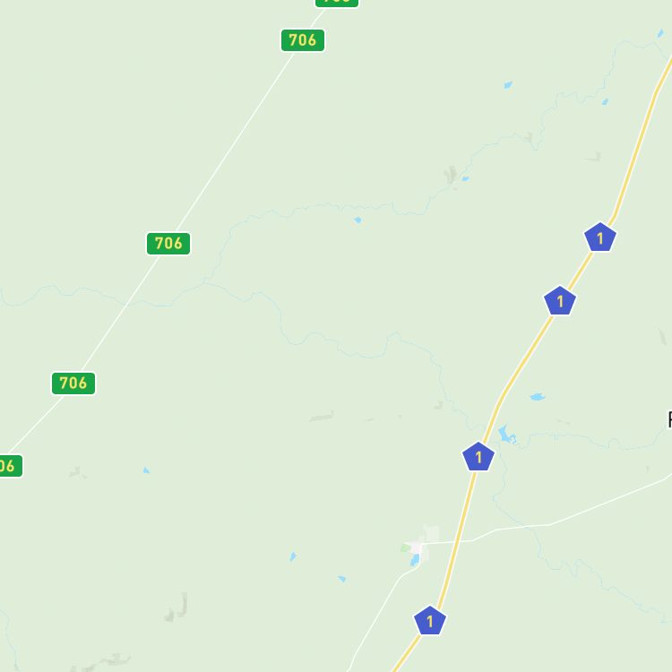This screenshot has height=672, width=672.
Task: Click the 706 shield cut off by the top edge
Action: [337, 3]
